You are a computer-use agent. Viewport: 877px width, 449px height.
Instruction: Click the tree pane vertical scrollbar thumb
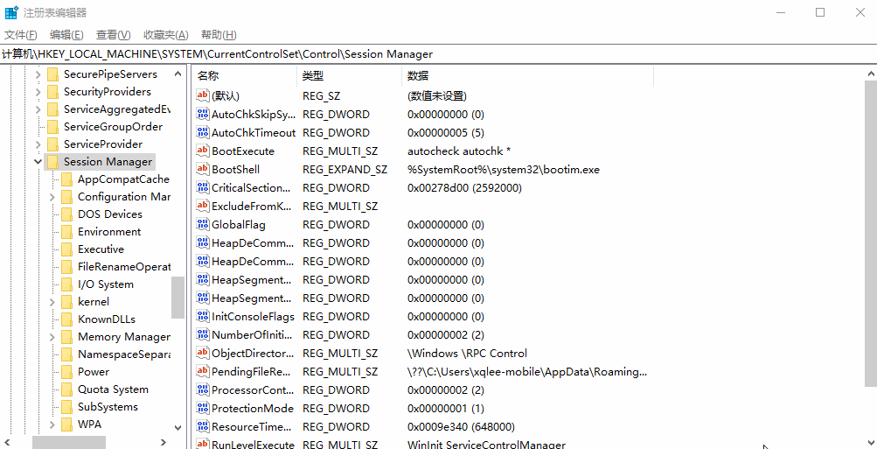pyautogui.click(x=177, y=298)
